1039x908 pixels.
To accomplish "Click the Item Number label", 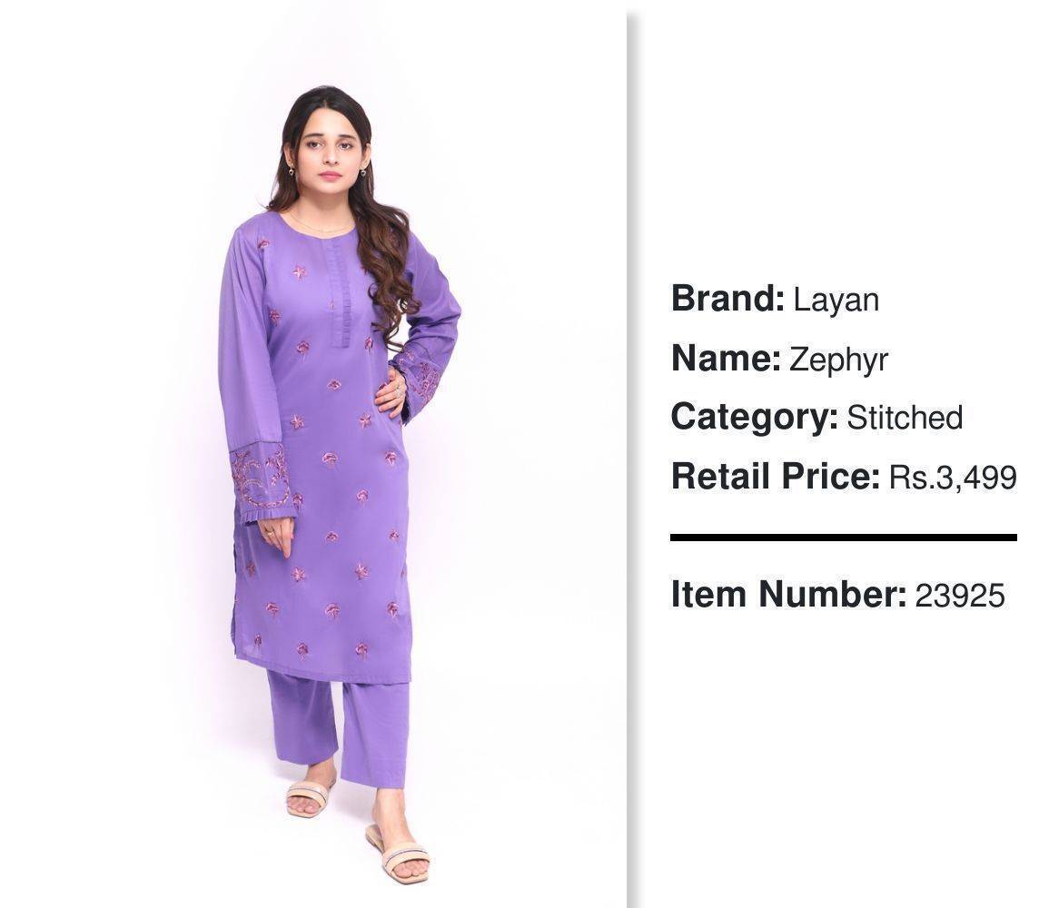I will (x=788, y=594).
